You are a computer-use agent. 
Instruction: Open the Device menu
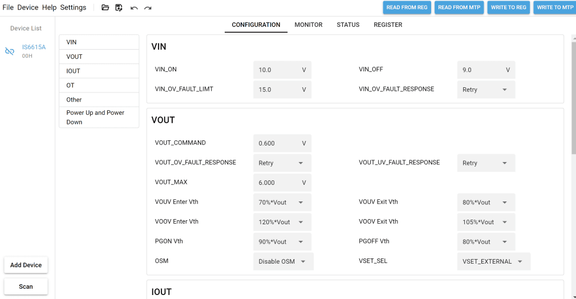tap(27, 7)
